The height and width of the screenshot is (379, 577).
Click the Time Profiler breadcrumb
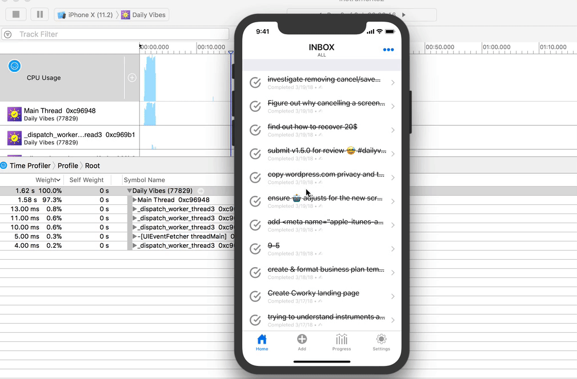30,166
